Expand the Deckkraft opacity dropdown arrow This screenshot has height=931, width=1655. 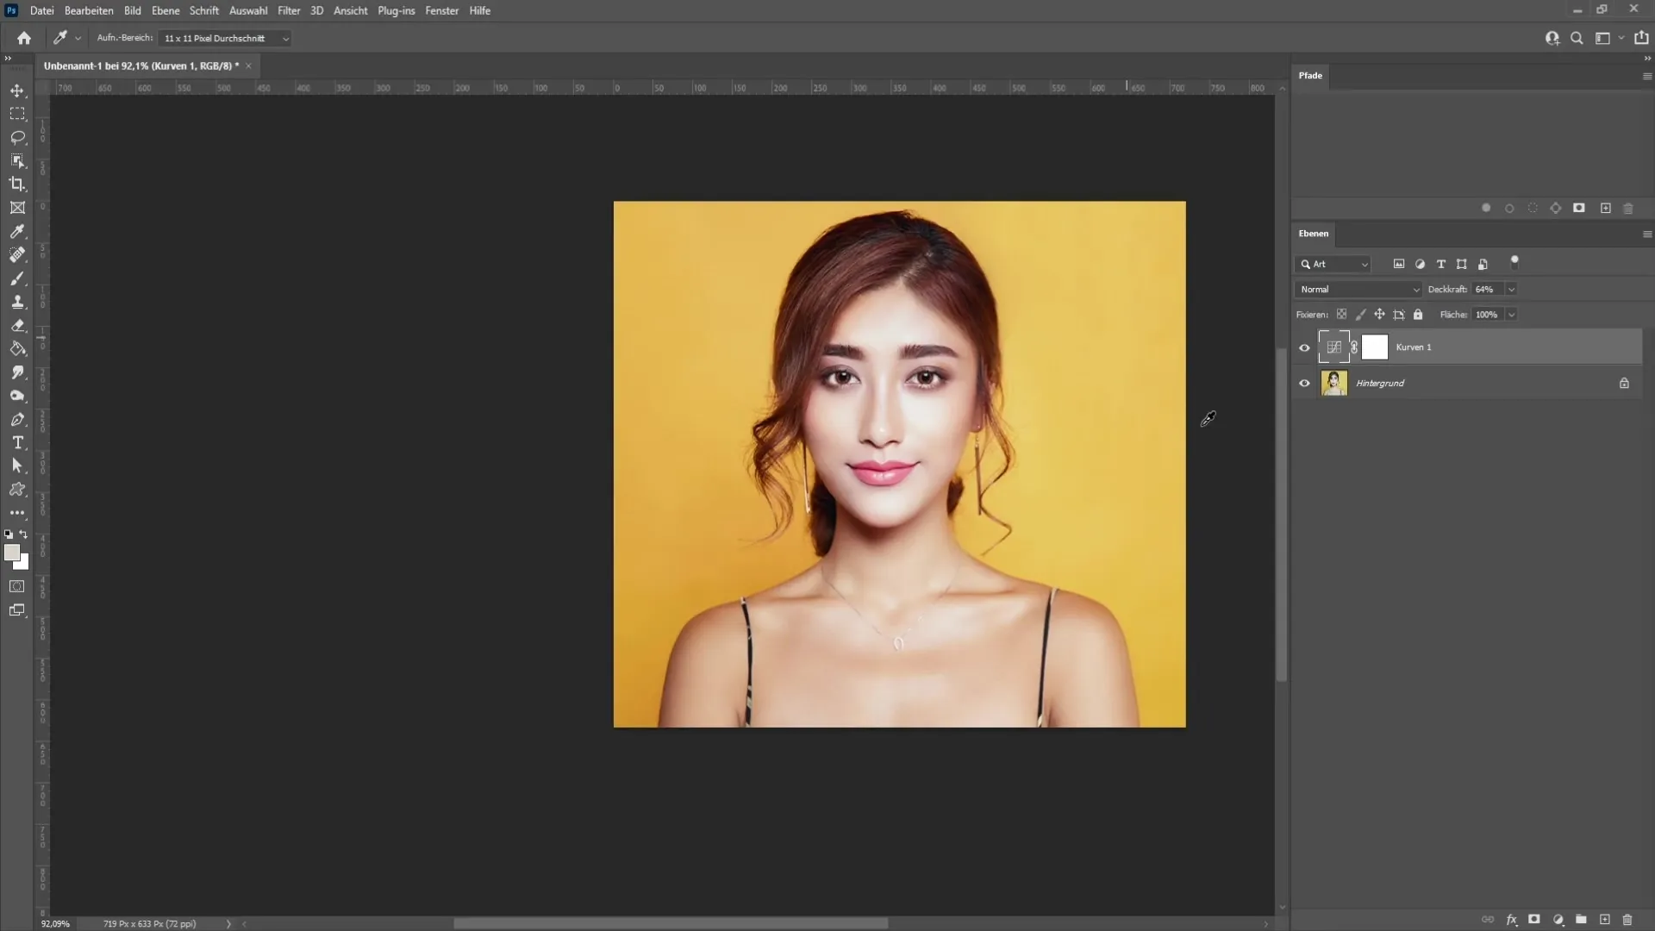[1511, 290]
